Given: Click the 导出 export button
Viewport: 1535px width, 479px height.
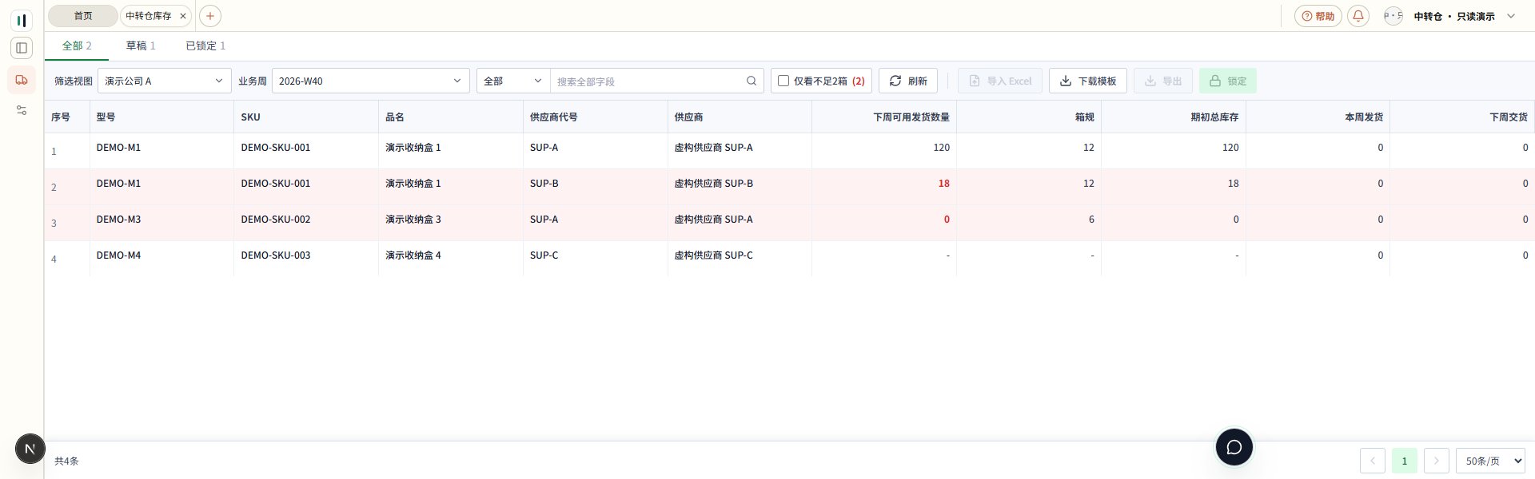Looking at the screenshot, I should coord(1163,81).
